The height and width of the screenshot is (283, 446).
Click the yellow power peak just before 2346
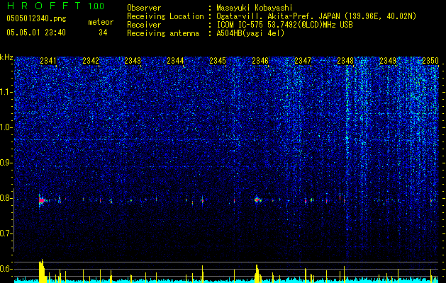257,272
